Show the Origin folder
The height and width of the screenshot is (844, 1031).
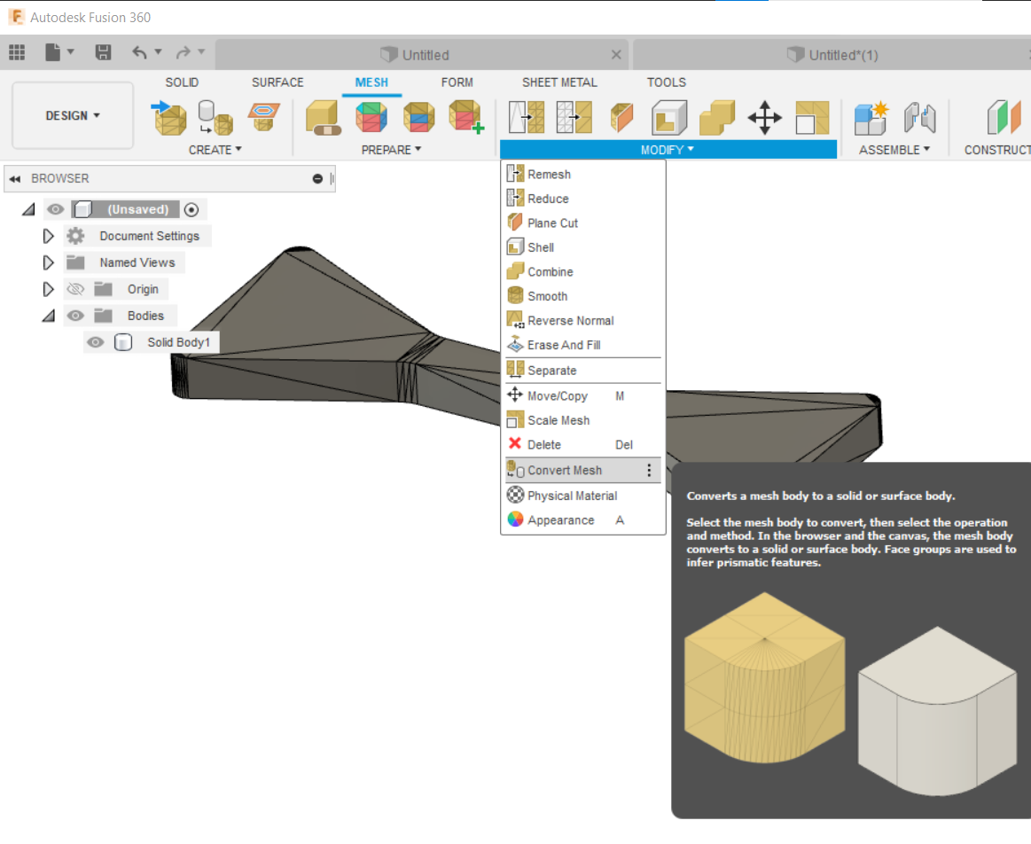[x=75, y=288]
